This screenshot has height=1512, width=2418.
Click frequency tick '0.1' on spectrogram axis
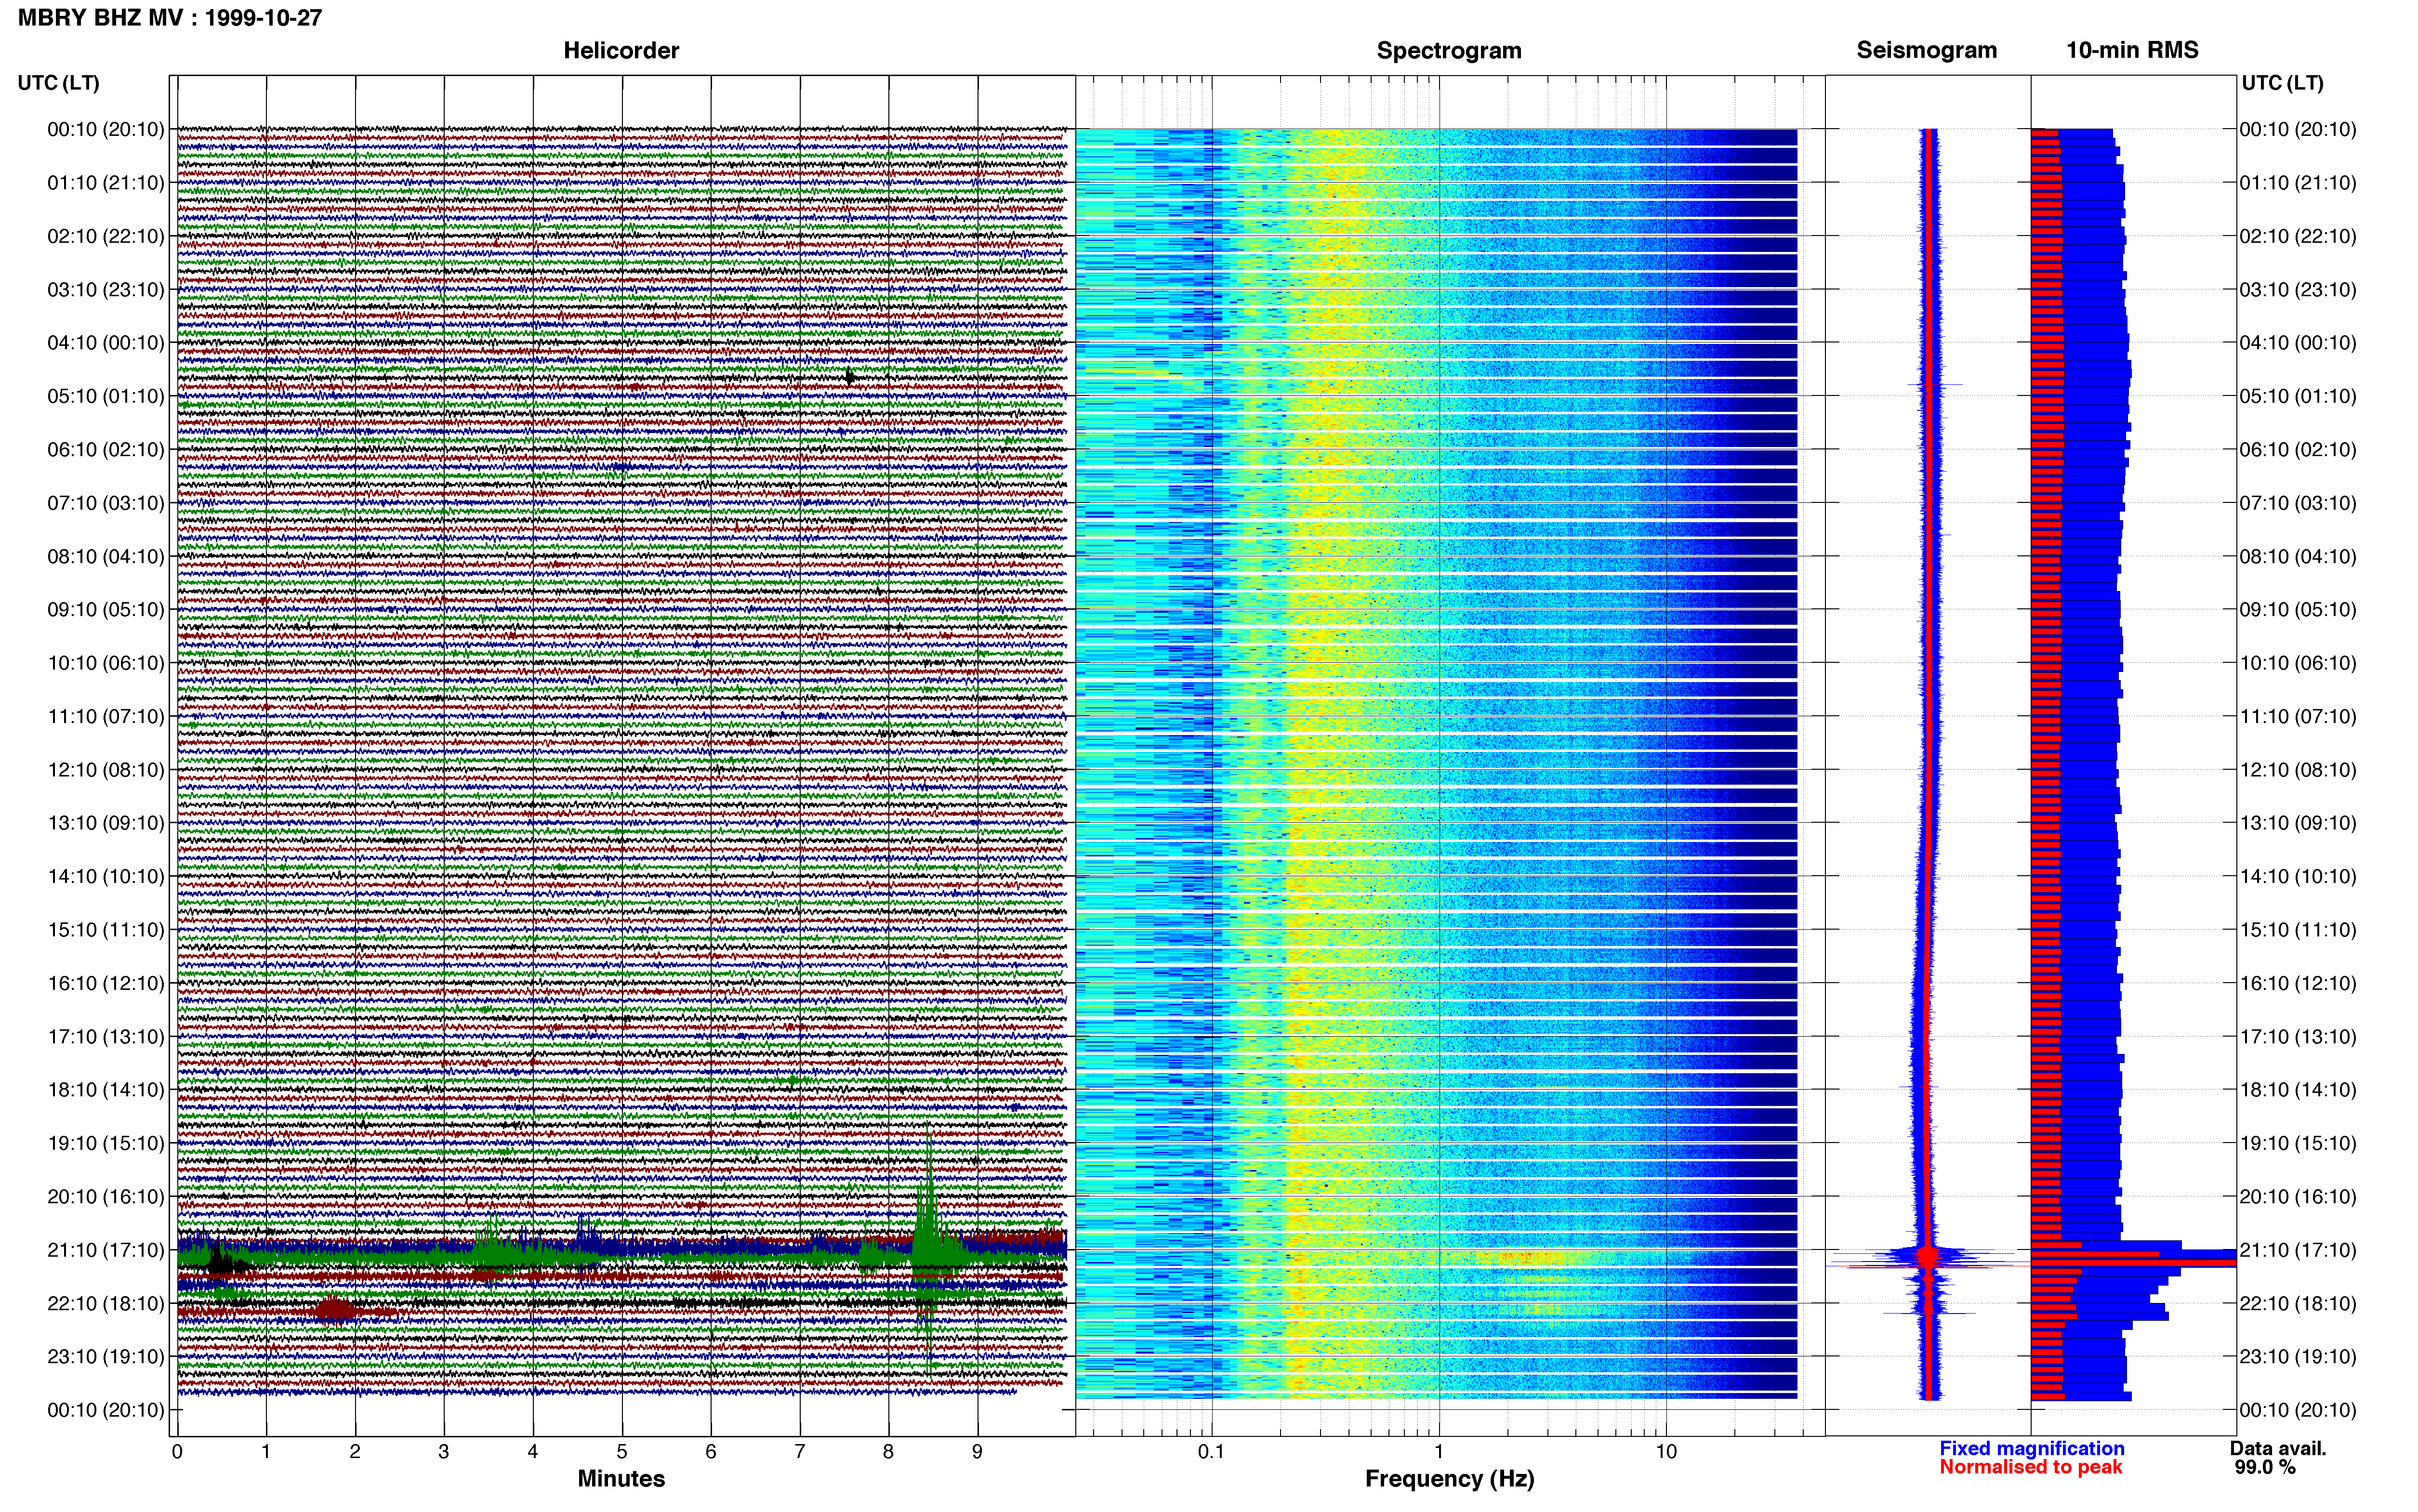1211,1452
